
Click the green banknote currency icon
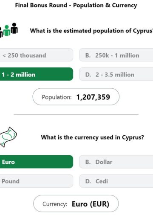point(8,137)
